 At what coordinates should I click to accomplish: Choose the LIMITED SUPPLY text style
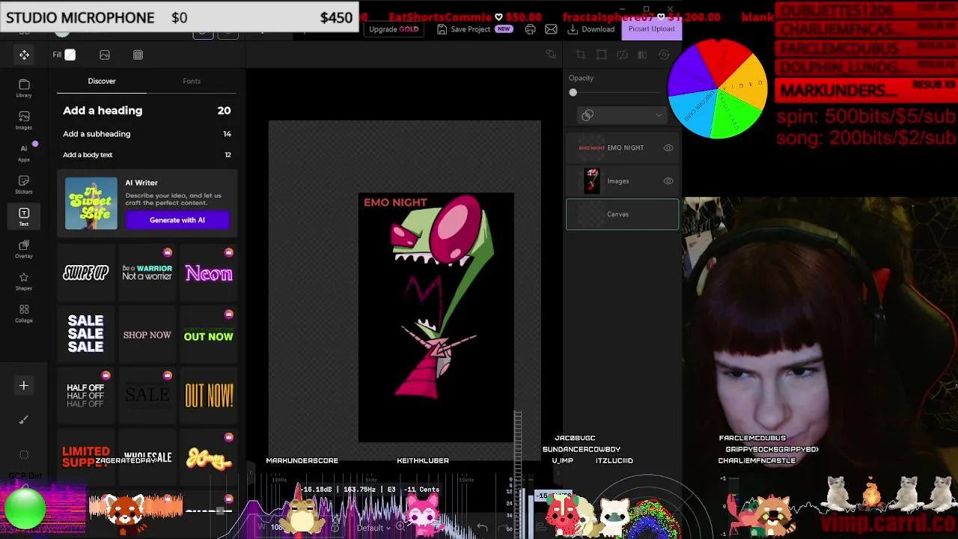pos(86,457)
